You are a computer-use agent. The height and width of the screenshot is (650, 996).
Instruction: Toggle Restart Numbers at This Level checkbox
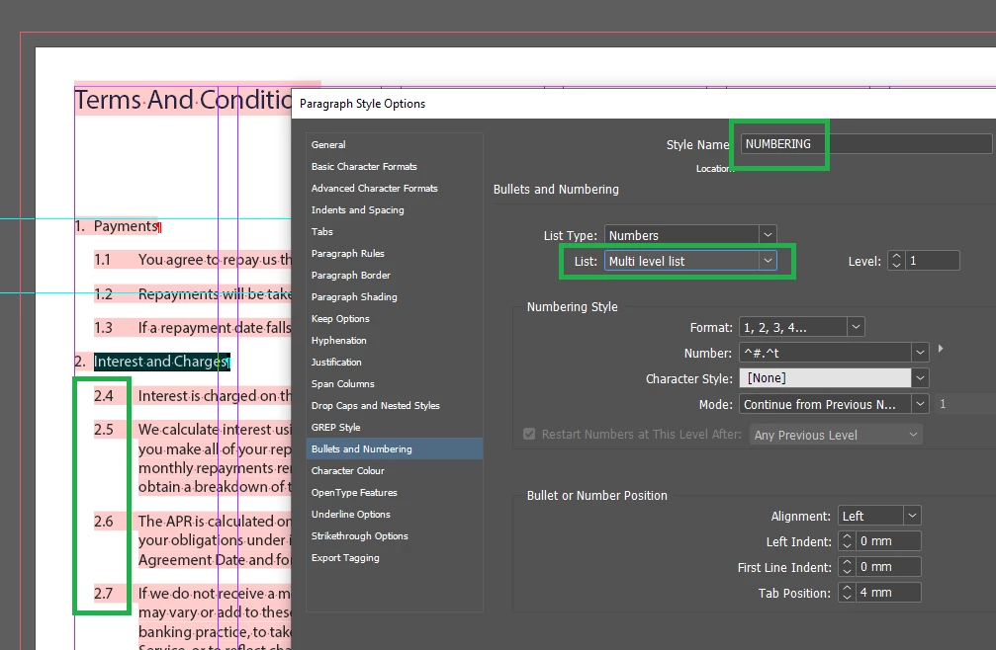pos(529,435)
